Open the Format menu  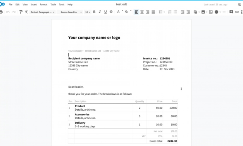(x=43, y=5)
